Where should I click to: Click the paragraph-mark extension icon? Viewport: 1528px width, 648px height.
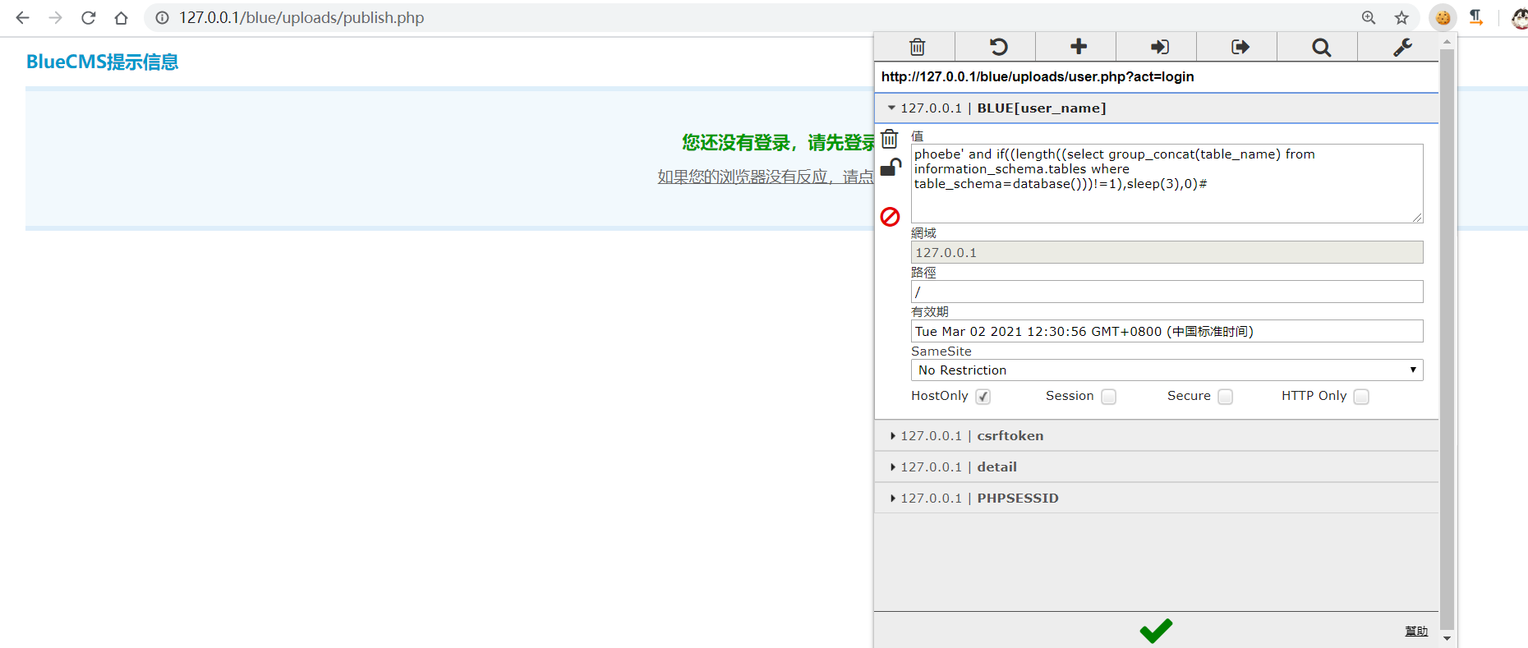[1476, 17]
